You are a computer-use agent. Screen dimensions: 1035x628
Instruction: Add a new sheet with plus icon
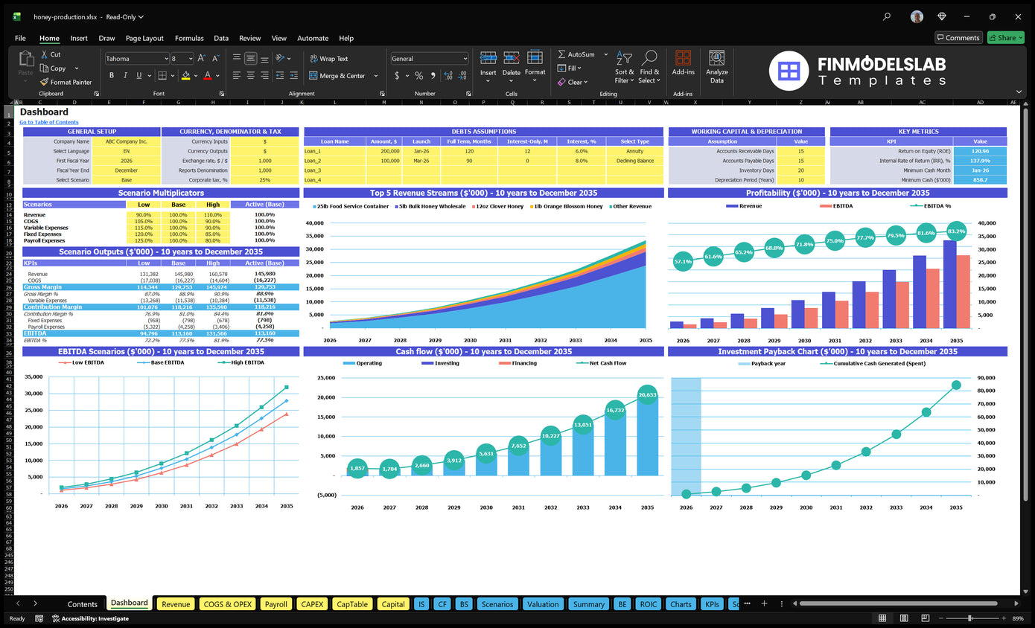point(764,603)
